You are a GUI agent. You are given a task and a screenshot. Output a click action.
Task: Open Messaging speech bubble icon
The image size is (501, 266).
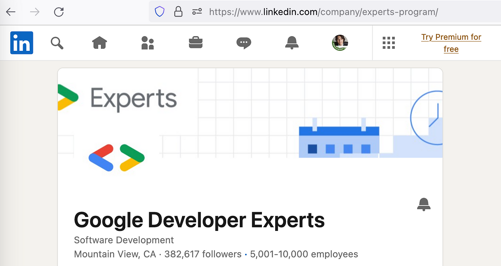(244, 43)
